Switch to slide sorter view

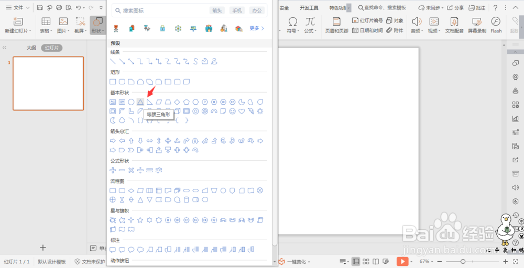coord(366,261)
